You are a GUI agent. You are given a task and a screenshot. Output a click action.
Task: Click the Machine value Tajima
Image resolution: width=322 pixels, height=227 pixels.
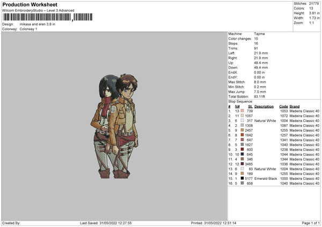259,34
